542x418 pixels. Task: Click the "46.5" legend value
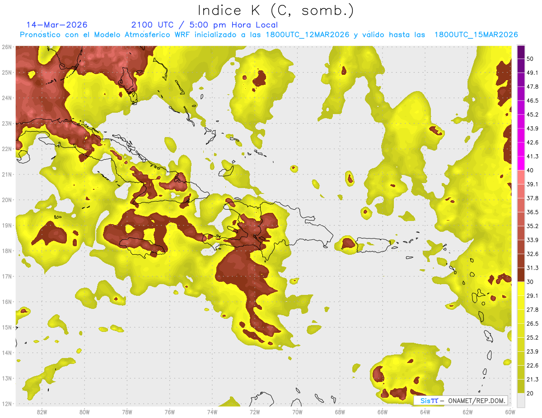533,101
